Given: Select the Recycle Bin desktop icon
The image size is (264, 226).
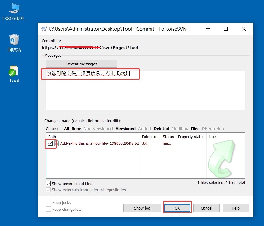Looking at the screenshot, I should coord(14,43).
